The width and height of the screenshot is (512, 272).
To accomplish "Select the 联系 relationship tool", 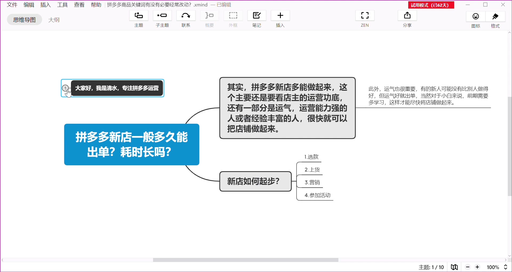I will click(186, 16).
